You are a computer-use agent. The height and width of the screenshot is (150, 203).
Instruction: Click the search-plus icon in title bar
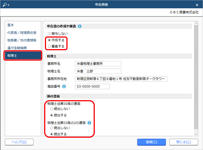[x=6, y=5]
